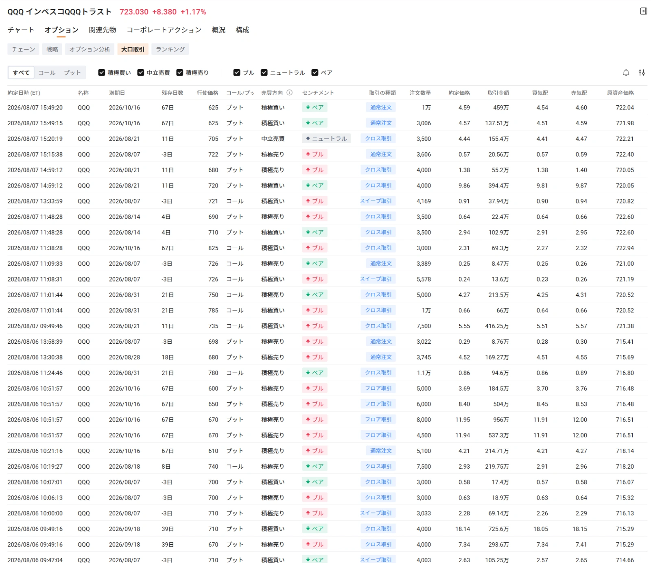Click underlying price 722.94 cell

pos(625,248)
